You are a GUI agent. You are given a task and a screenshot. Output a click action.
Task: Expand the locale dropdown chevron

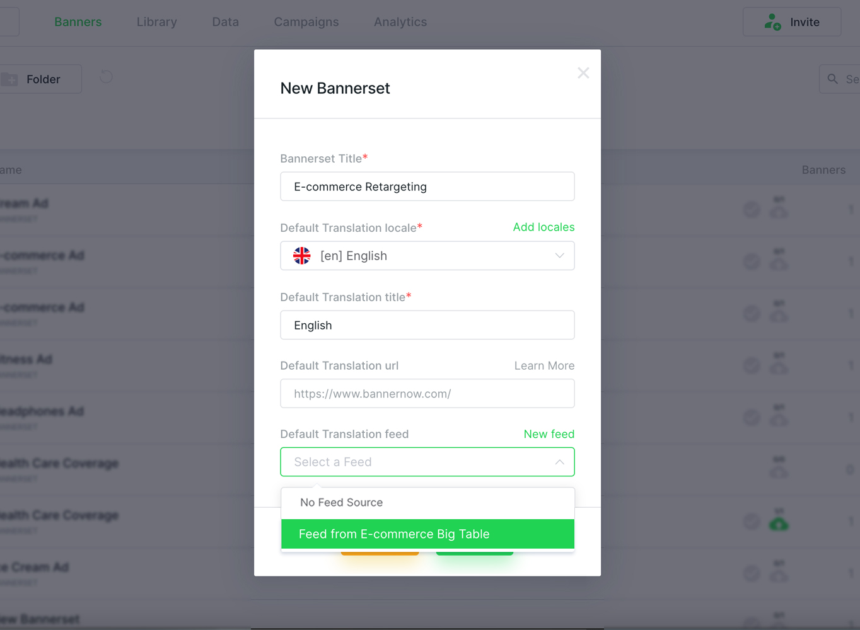click(x=559, y=256)
